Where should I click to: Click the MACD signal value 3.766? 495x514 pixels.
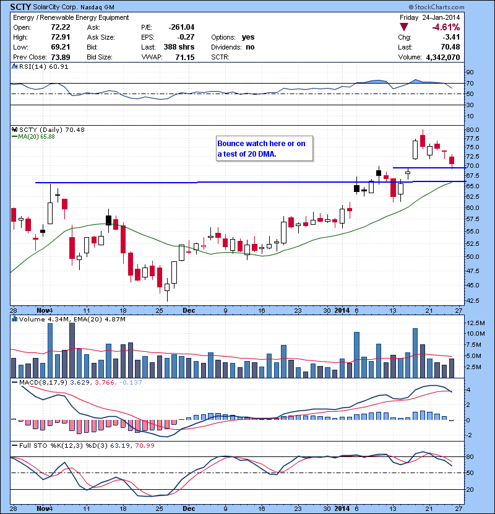[x=104, y=382]
